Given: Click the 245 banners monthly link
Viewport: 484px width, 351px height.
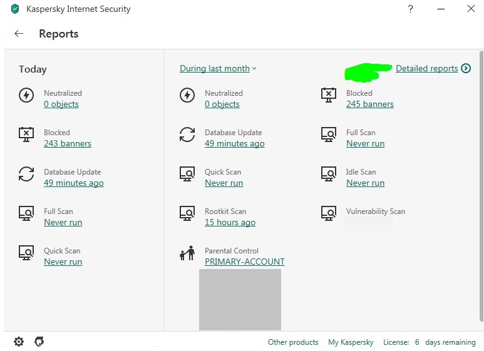Looking at the screenshot, I should 369,104.
